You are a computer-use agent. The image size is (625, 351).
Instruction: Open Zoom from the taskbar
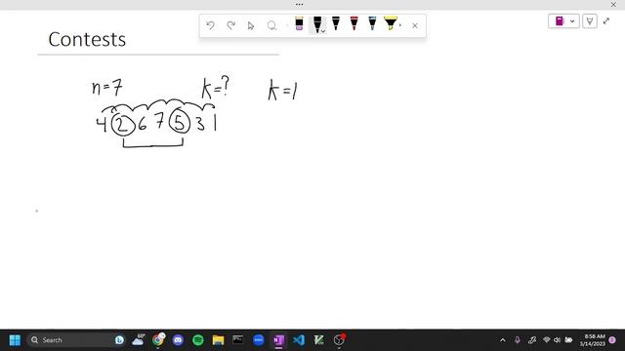click(x=258, y=340)
